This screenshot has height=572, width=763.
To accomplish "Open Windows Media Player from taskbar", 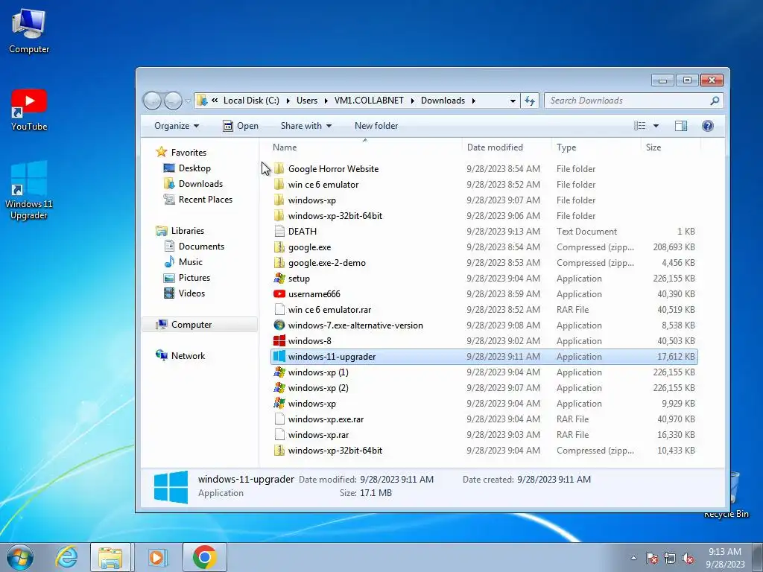I will 156,557.
